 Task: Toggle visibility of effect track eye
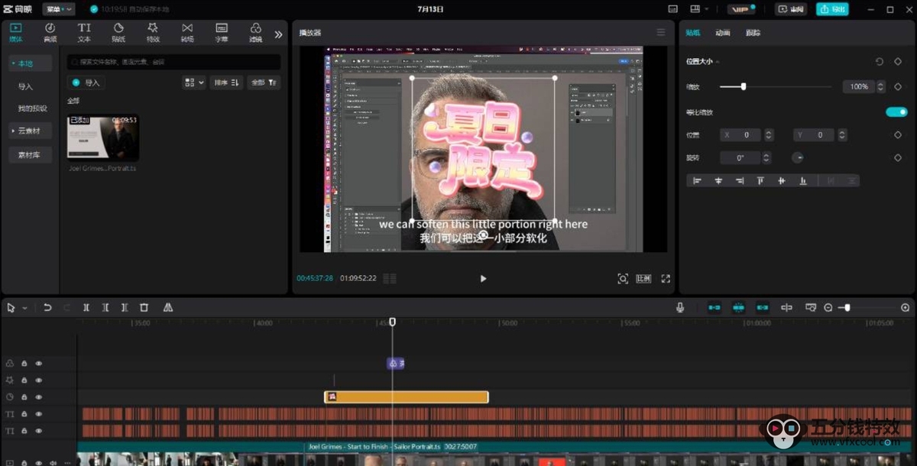[39, 380]
